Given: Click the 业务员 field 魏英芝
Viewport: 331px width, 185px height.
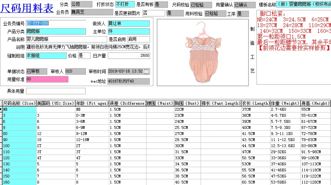Looking at the screenshot, I should 92,12.
